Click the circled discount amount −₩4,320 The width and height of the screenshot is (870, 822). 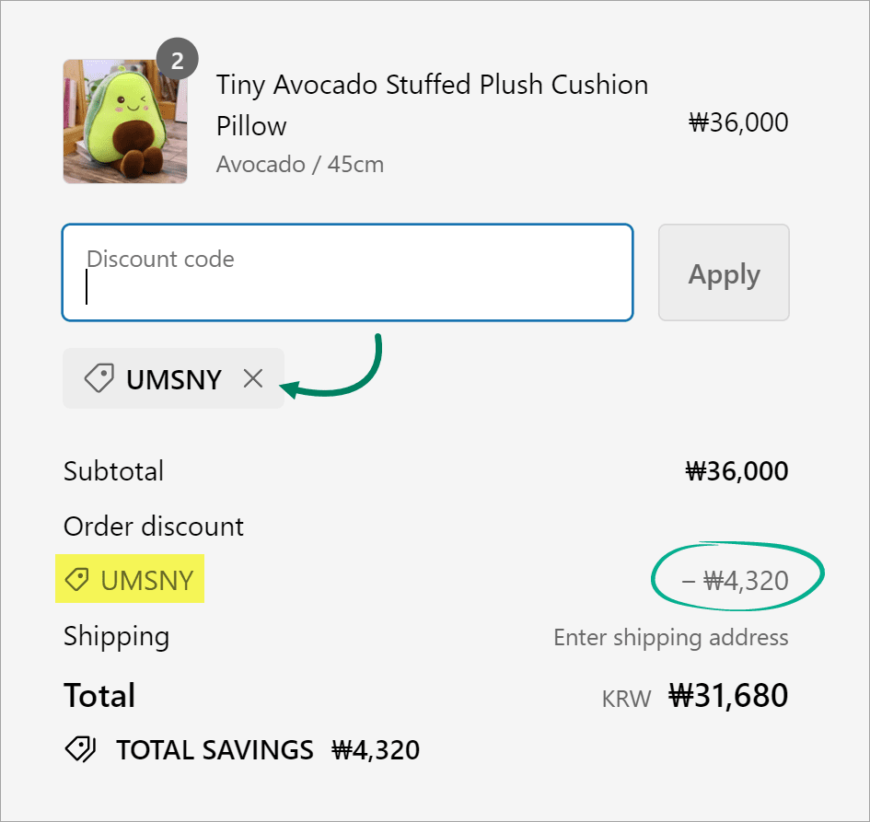pyautogui.click(x=735, y=581)
